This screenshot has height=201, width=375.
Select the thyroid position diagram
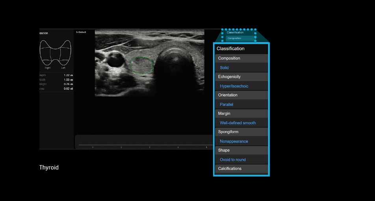click(56, 53)
